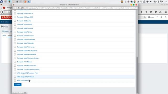Open the Firefox downloads arrow icon

tap(141, 12)
